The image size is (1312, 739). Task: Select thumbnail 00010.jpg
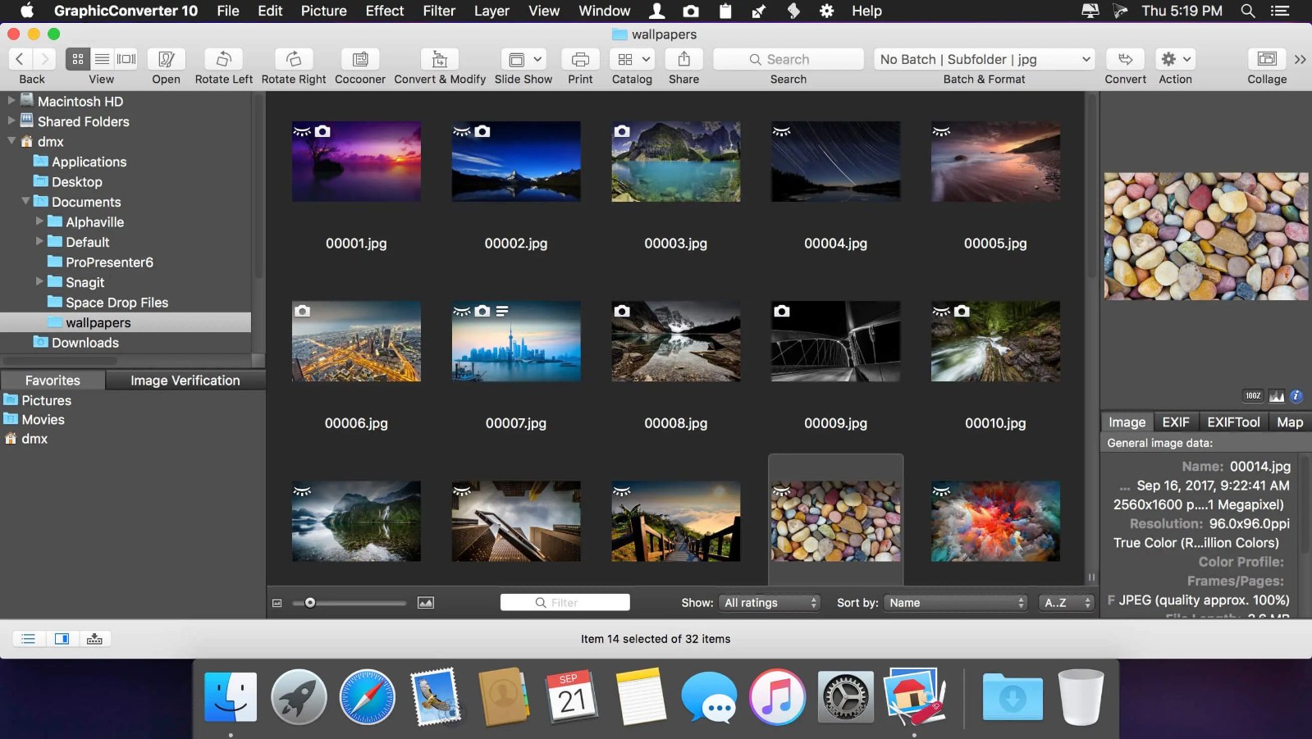(995, 341)
